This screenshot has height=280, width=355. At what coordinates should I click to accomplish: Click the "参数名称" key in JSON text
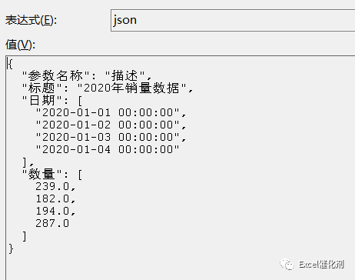pos(55,75)
